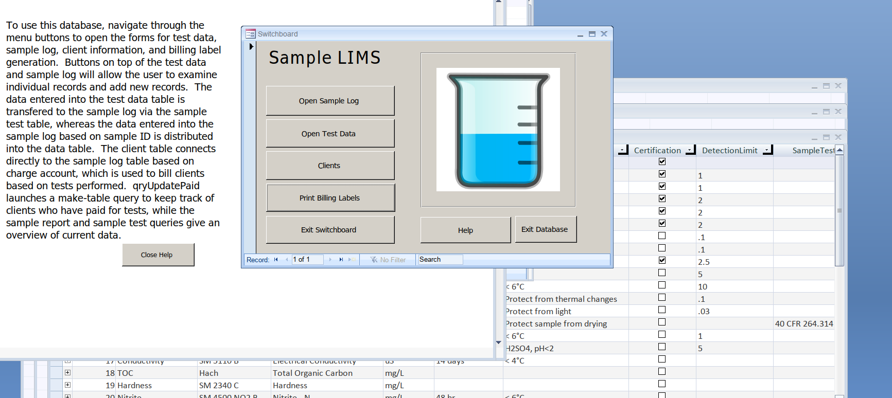Click the No Filter indicator icon
The height and width of the screenshot is (398, 892).
374,260
